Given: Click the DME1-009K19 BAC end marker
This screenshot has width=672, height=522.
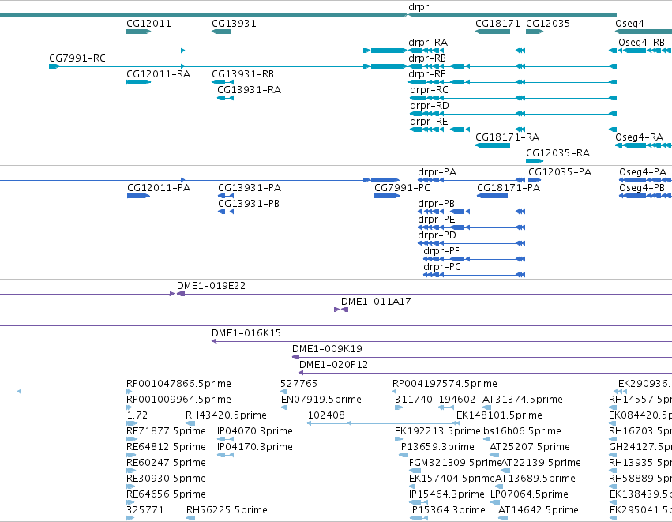Looking at the screenshot, I should coord(295,357).
